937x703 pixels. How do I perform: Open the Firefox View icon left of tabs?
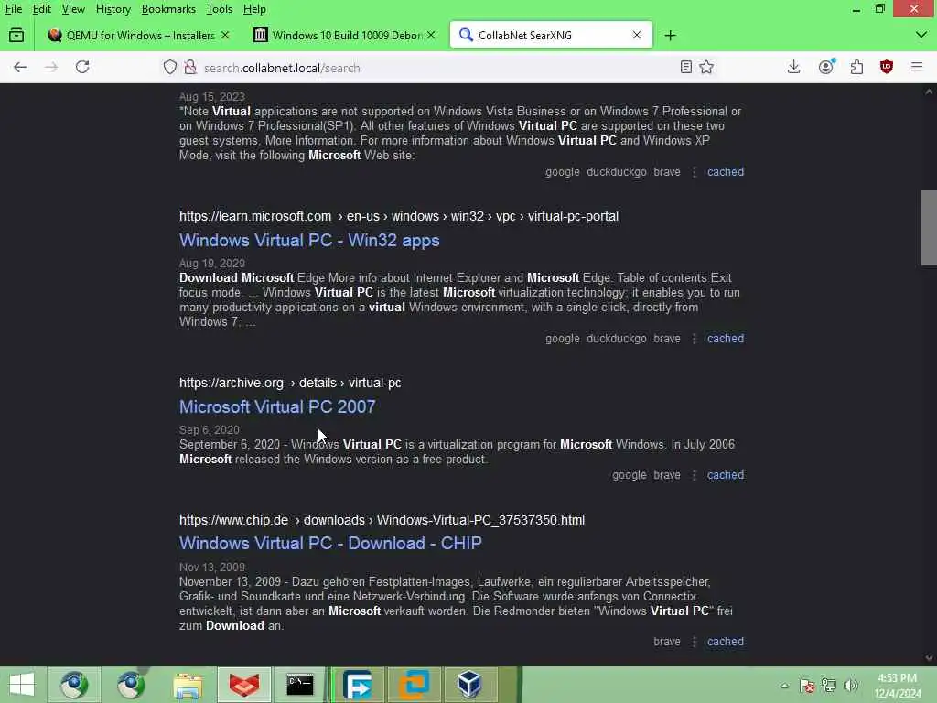(x=16, y=36)
